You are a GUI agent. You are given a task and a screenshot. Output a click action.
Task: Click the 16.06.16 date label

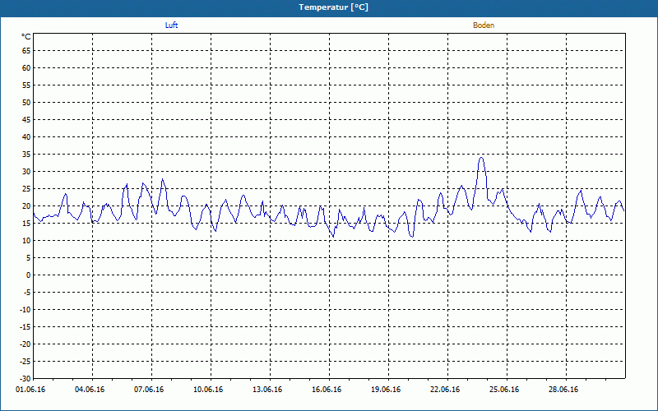click(327, 390)
